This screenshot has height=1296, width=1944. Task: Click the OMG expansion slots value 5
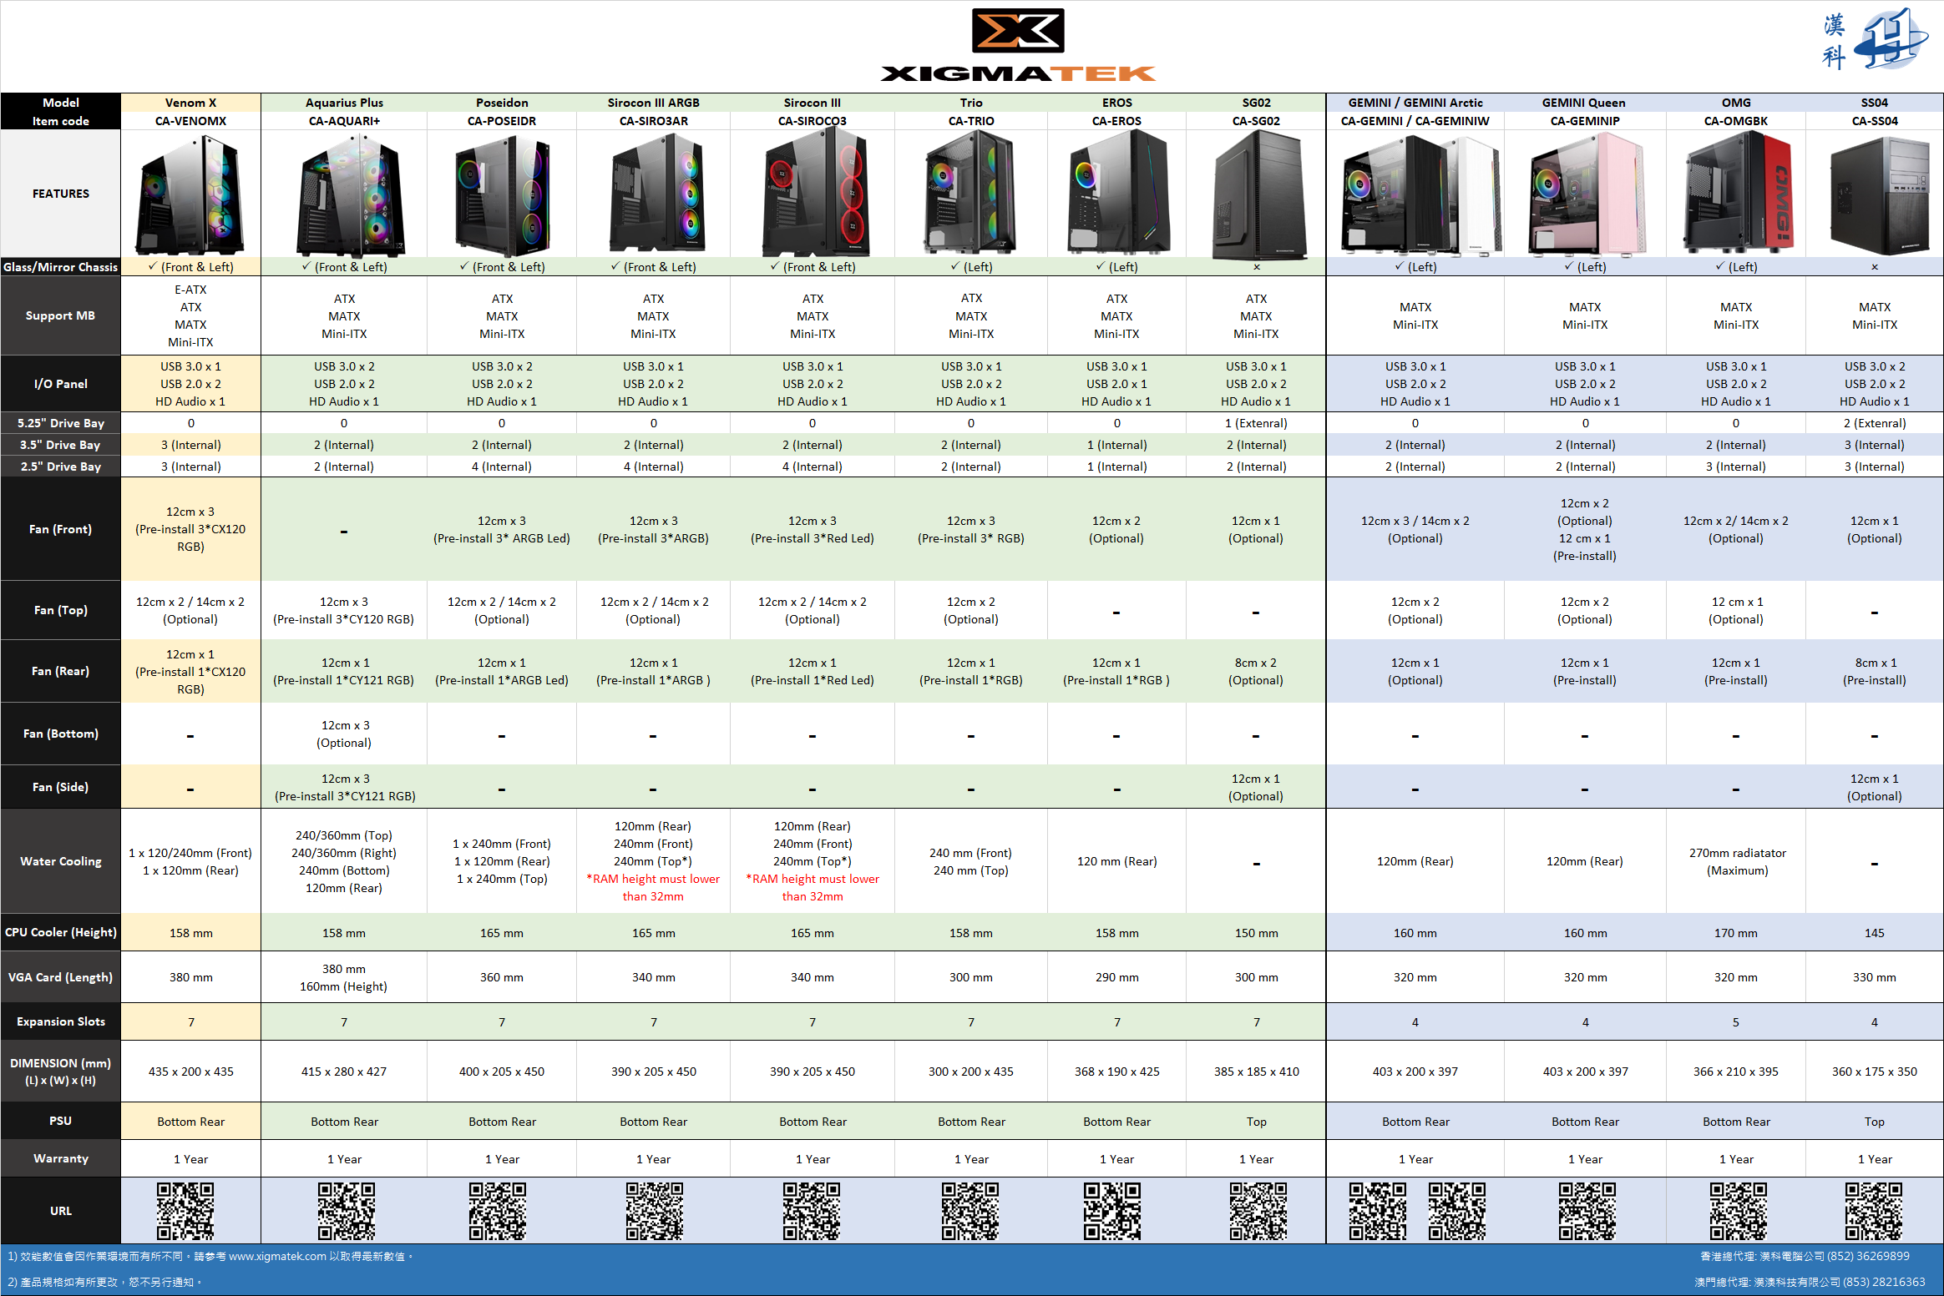coord(1736,1021)
